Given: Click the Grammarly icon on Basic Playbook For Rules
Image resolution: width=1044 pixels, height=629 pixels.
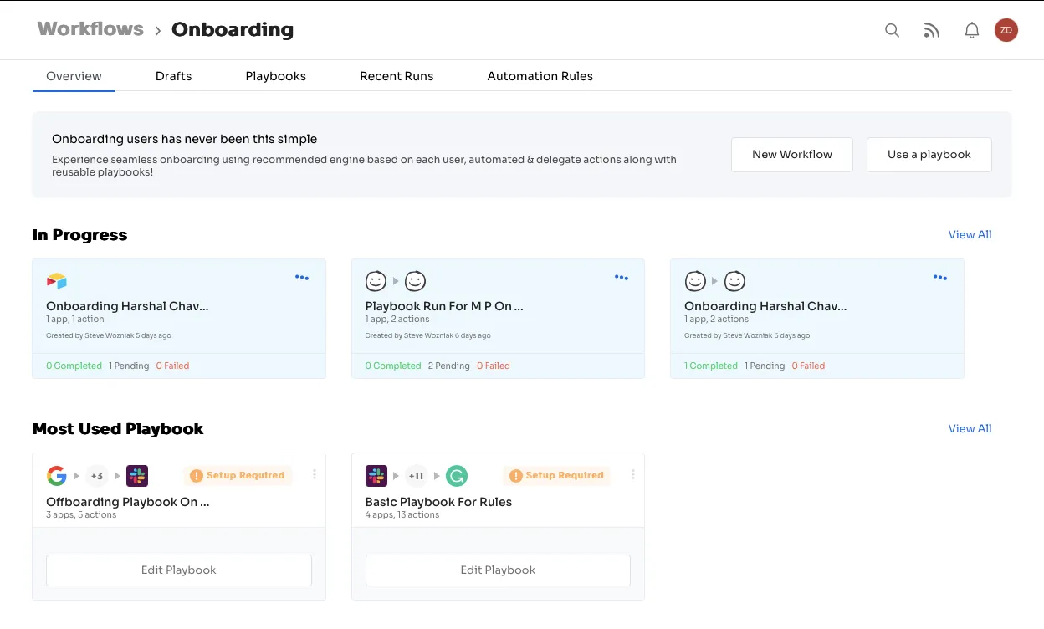Looking at the screenshot, I should 457,476.
